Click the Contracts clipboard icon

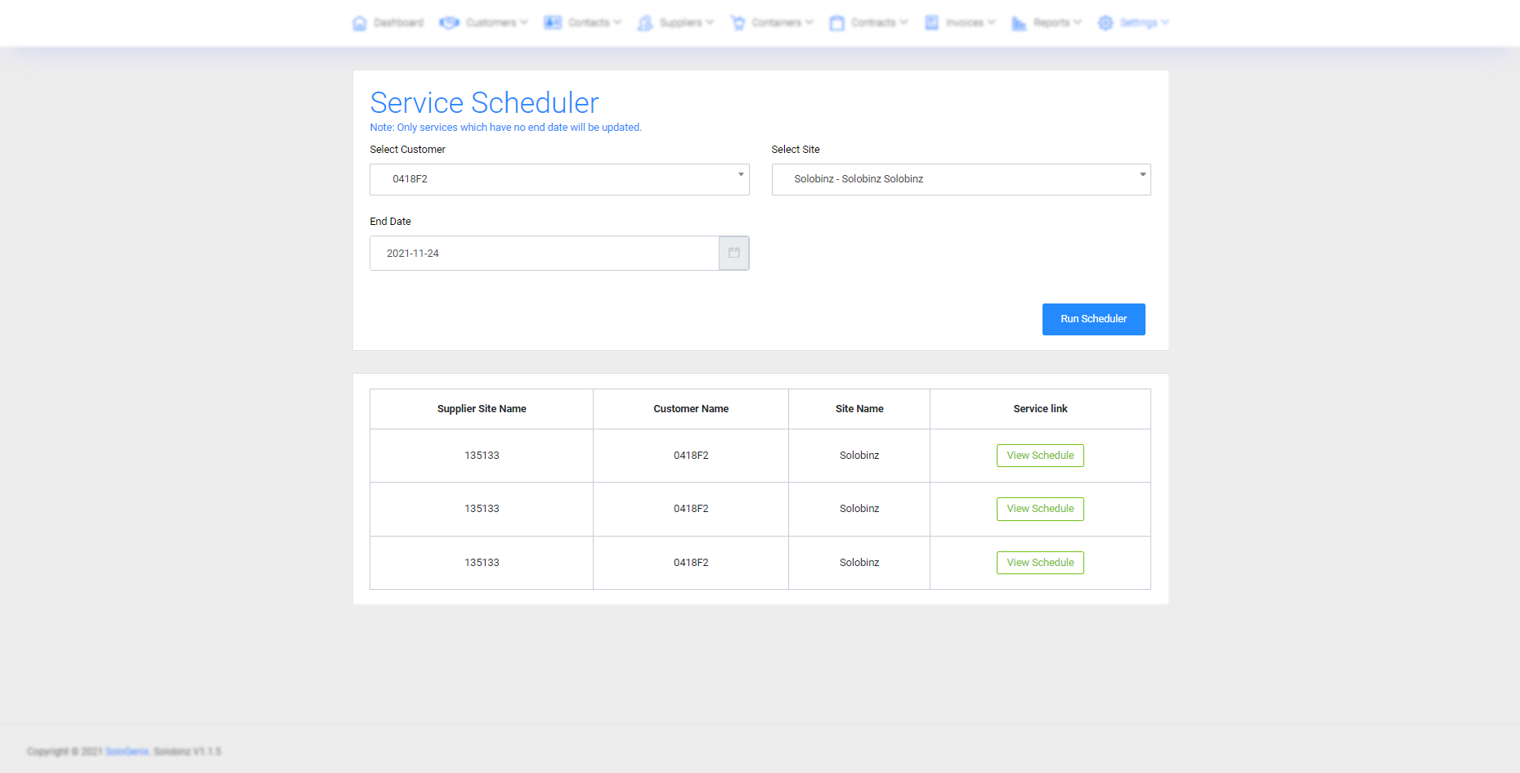(x=836, y=23)
